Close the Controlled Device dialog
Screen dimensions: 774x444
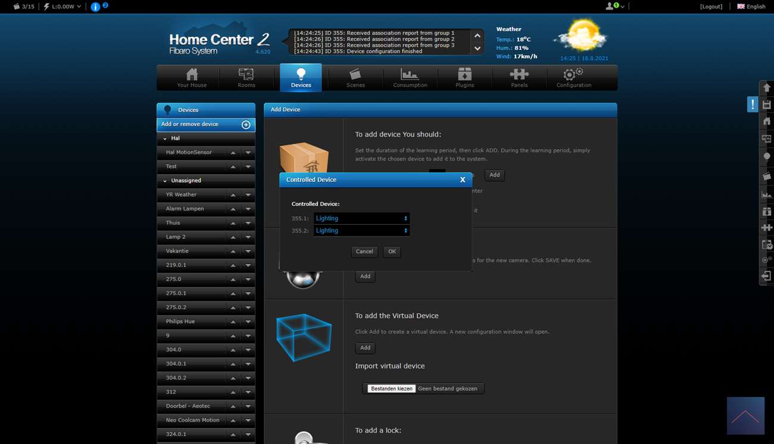click(463, 180)
